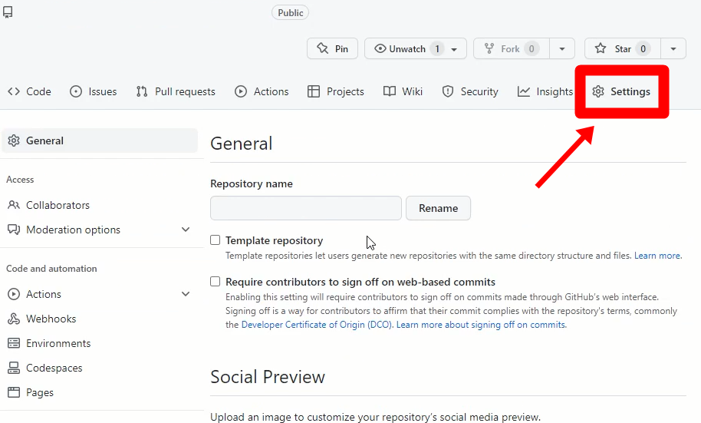The width and height of the screenshot is (701, 423).
Task: Click the Moderation options comment icon
Action: [x=14, y=230]
